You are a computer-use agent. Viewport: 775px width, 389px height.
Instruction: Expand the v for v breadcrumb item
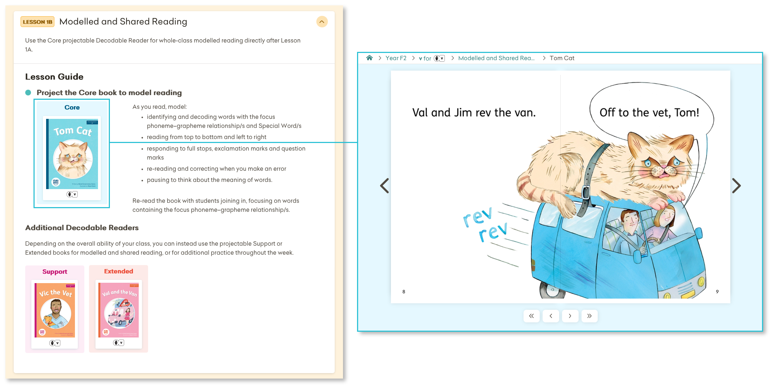(432, 58)
